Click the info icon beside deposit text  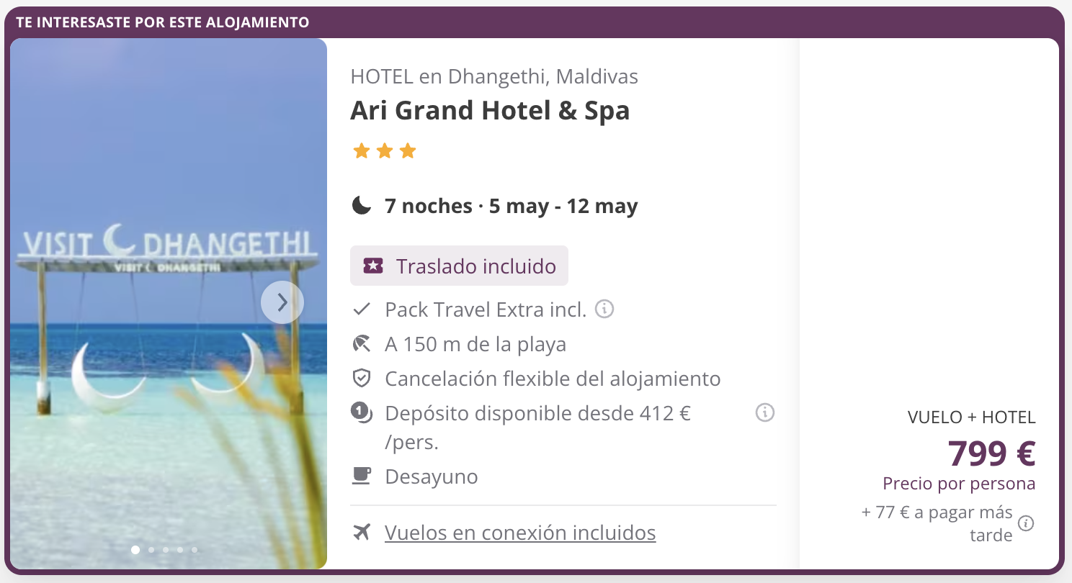(x=764, y=413)
